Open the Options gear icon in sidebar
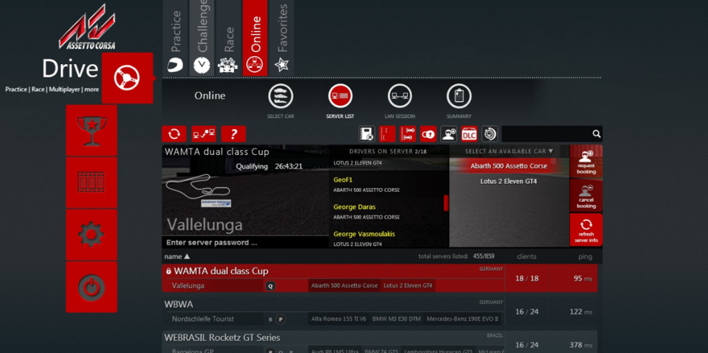Screen dimensions: 708x353 pyautogui.click(x=91, y=235)
